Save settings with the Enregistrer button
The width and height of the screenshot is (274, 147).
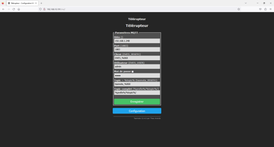137,102
